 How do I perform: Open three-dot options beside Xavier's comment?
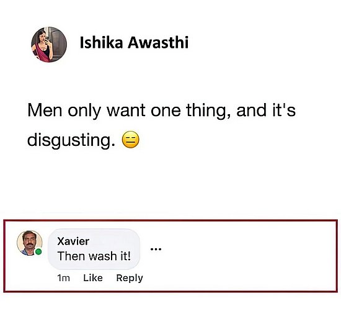(156, 249)
